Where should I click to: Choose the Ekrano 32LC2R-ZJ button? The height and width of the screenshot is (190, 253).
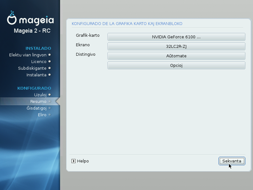click(x=176, y=46)
